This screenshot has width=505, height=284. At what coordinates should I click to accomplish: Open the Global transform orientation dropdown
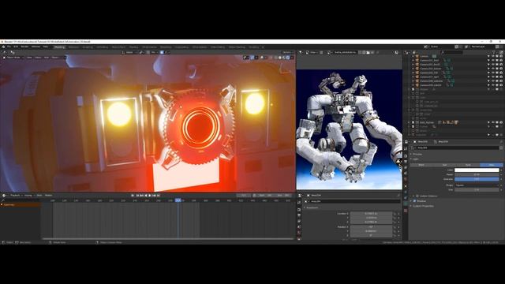click(129, 52)
